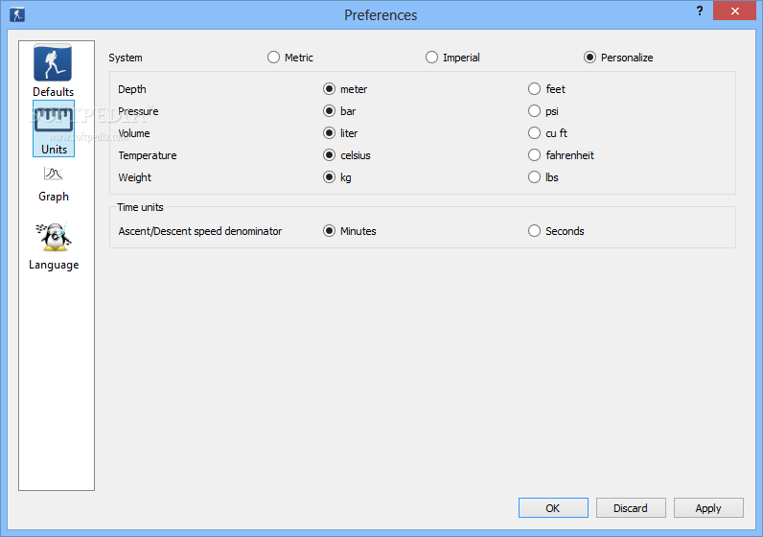763x537 pixels.
Task: Click the Subsurface app icon in title bar
Action: click(17, 14)
